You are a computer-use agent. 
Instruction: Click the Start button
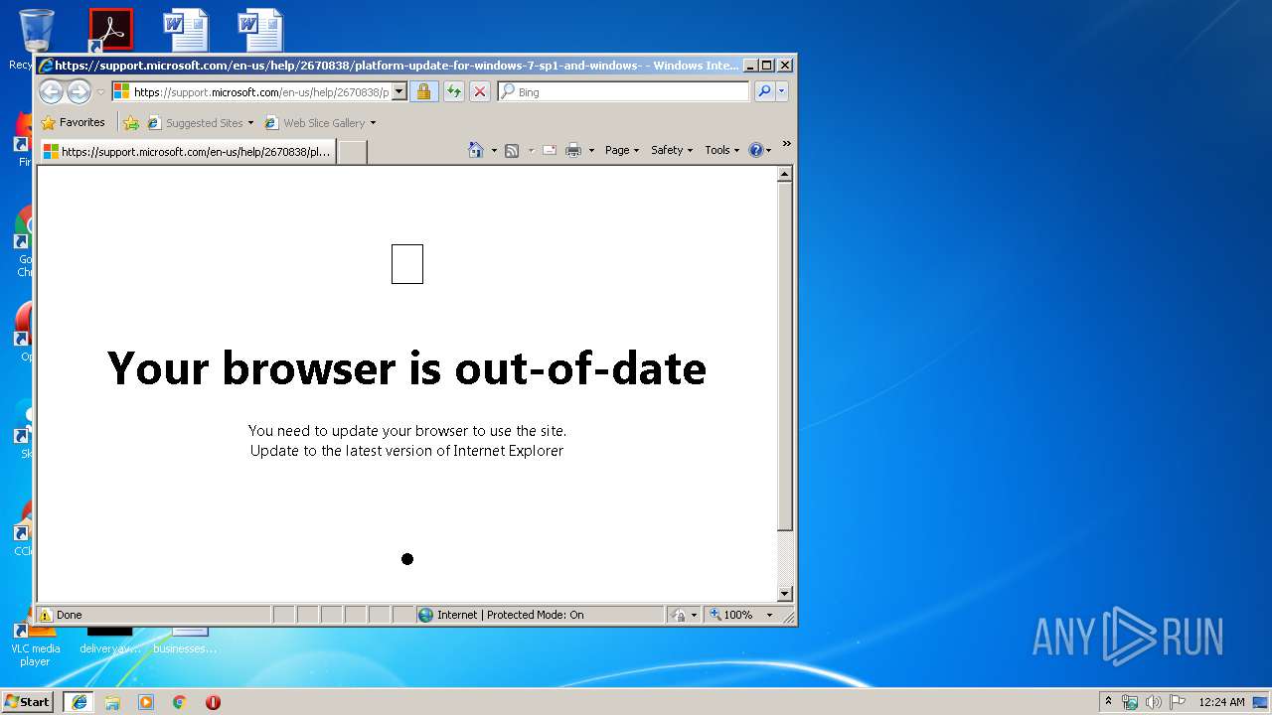click(27, 701)
